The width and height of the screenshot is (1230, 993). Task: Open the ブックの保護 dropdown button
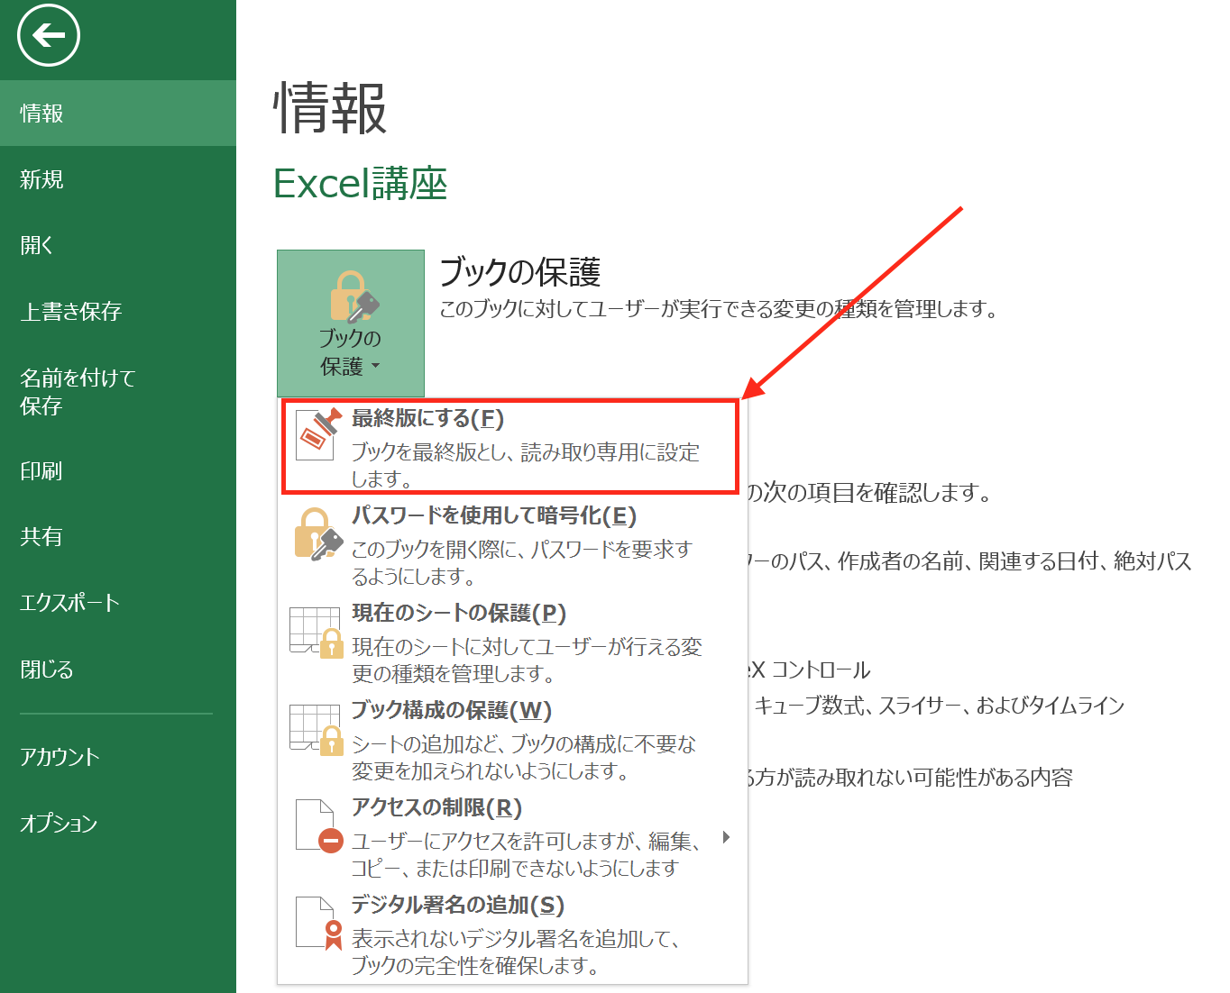point(351,323)
